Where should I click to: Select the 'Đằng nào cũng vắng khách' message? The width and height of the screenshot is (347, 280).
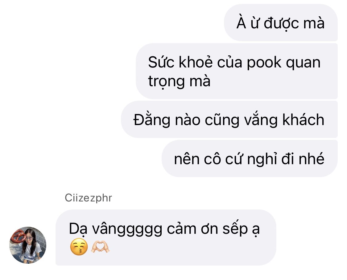click(x=229, y=119)
